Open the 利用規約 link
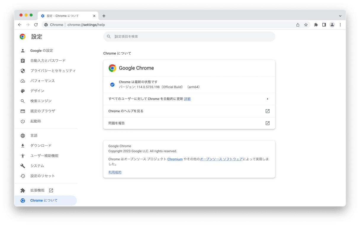The width and height of the screenshot is (360, 225). (x=115, y=172)
